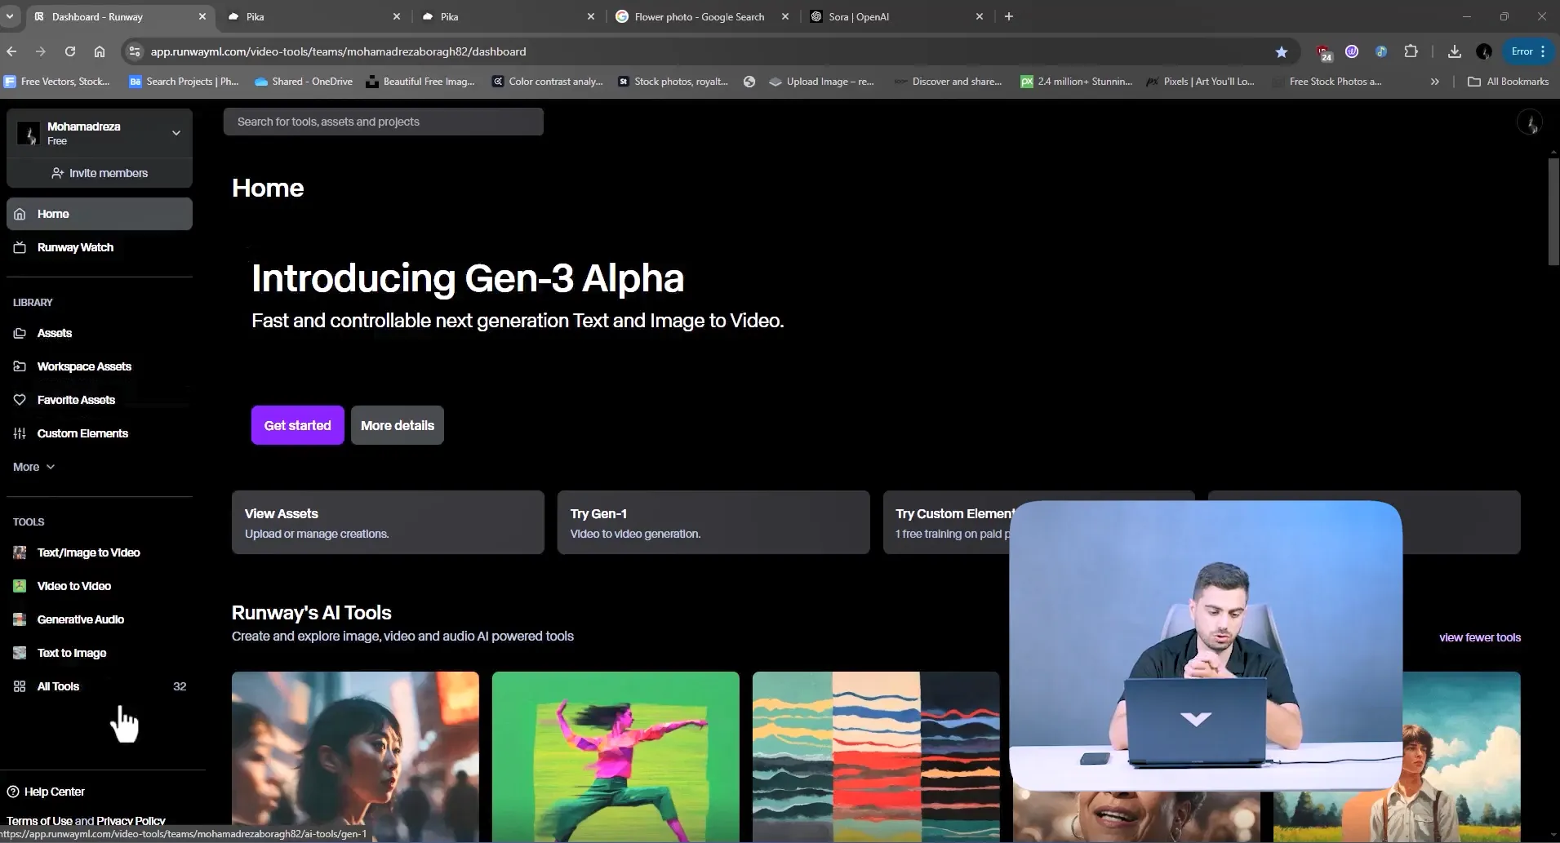Open All Tools grid icon
This screenshot has width=1560, height=843.
click(x=20, y=686)
